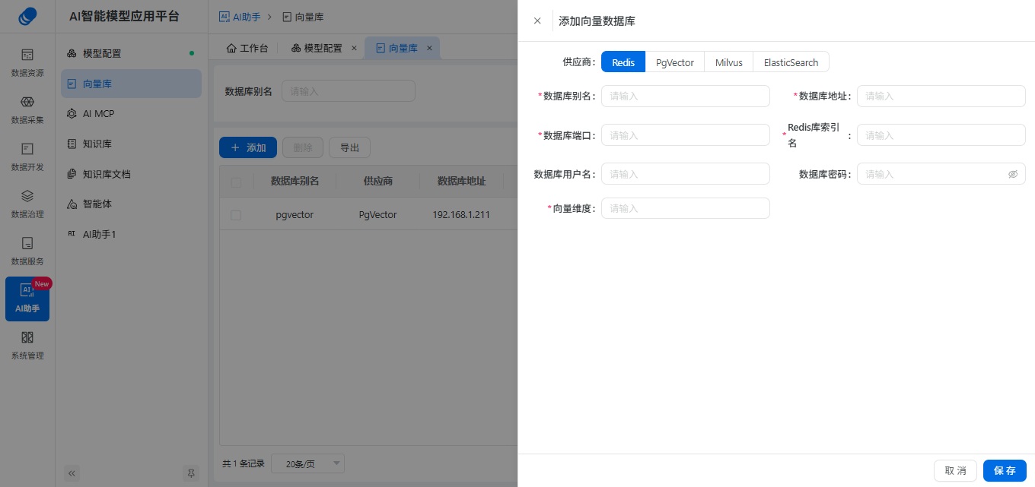Click the Redis库索引名 input field
This screenshot has width=1035, height=487.
[941, 134]
